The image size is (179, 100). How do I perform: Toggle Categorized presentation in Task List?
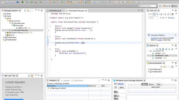[154, 14]
